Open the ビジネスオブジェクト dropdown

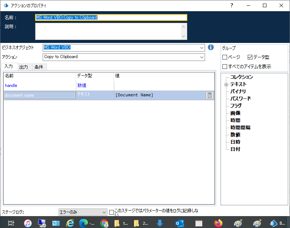(x=201, y=48)
